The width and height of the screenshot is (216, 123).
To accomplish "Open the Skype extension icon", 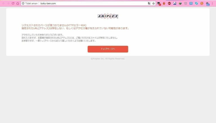I will click(x=196, y=3).
